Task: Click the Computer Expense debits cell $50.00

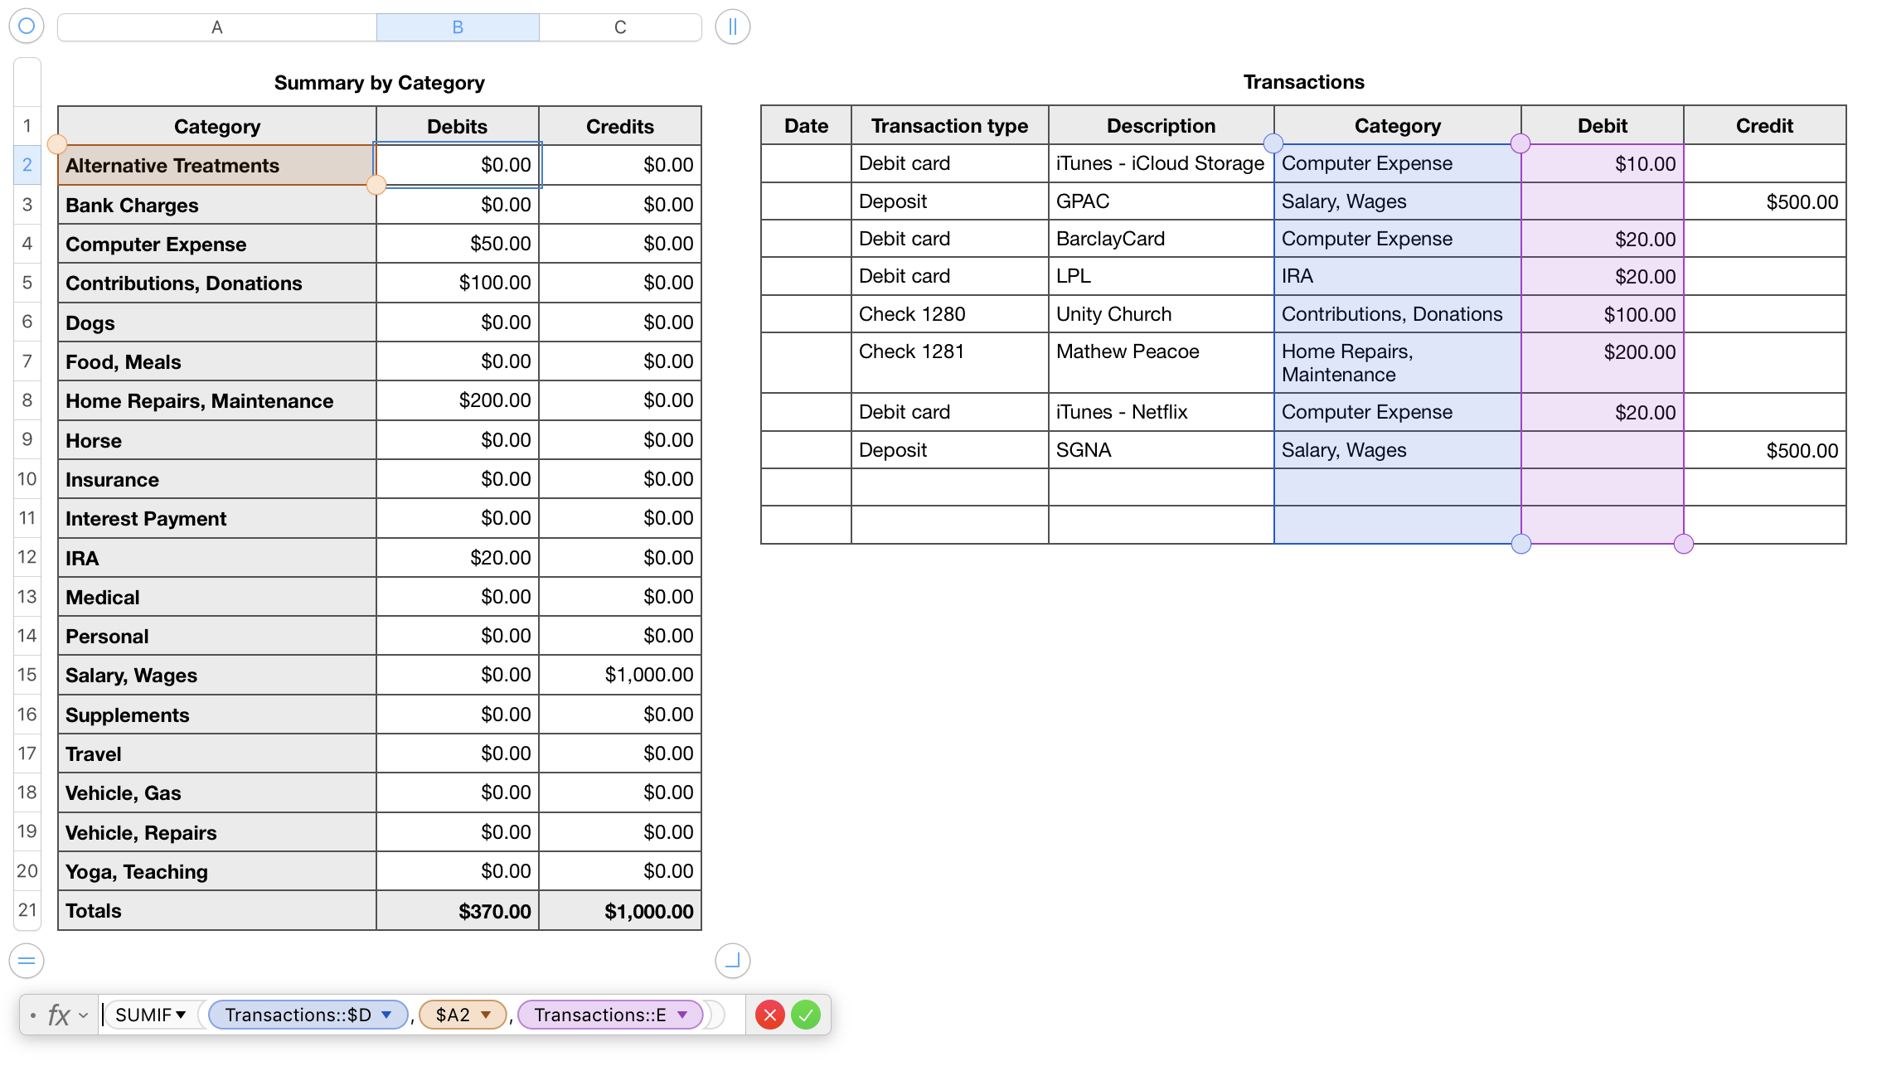Action: (458, 244)
